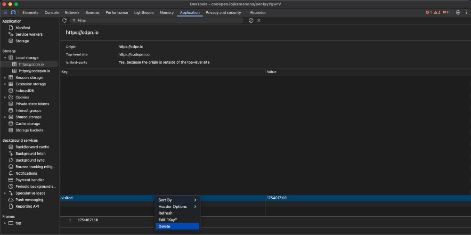The image size is (471, 235).
Task: Open Push messaging
Action: 29,200
